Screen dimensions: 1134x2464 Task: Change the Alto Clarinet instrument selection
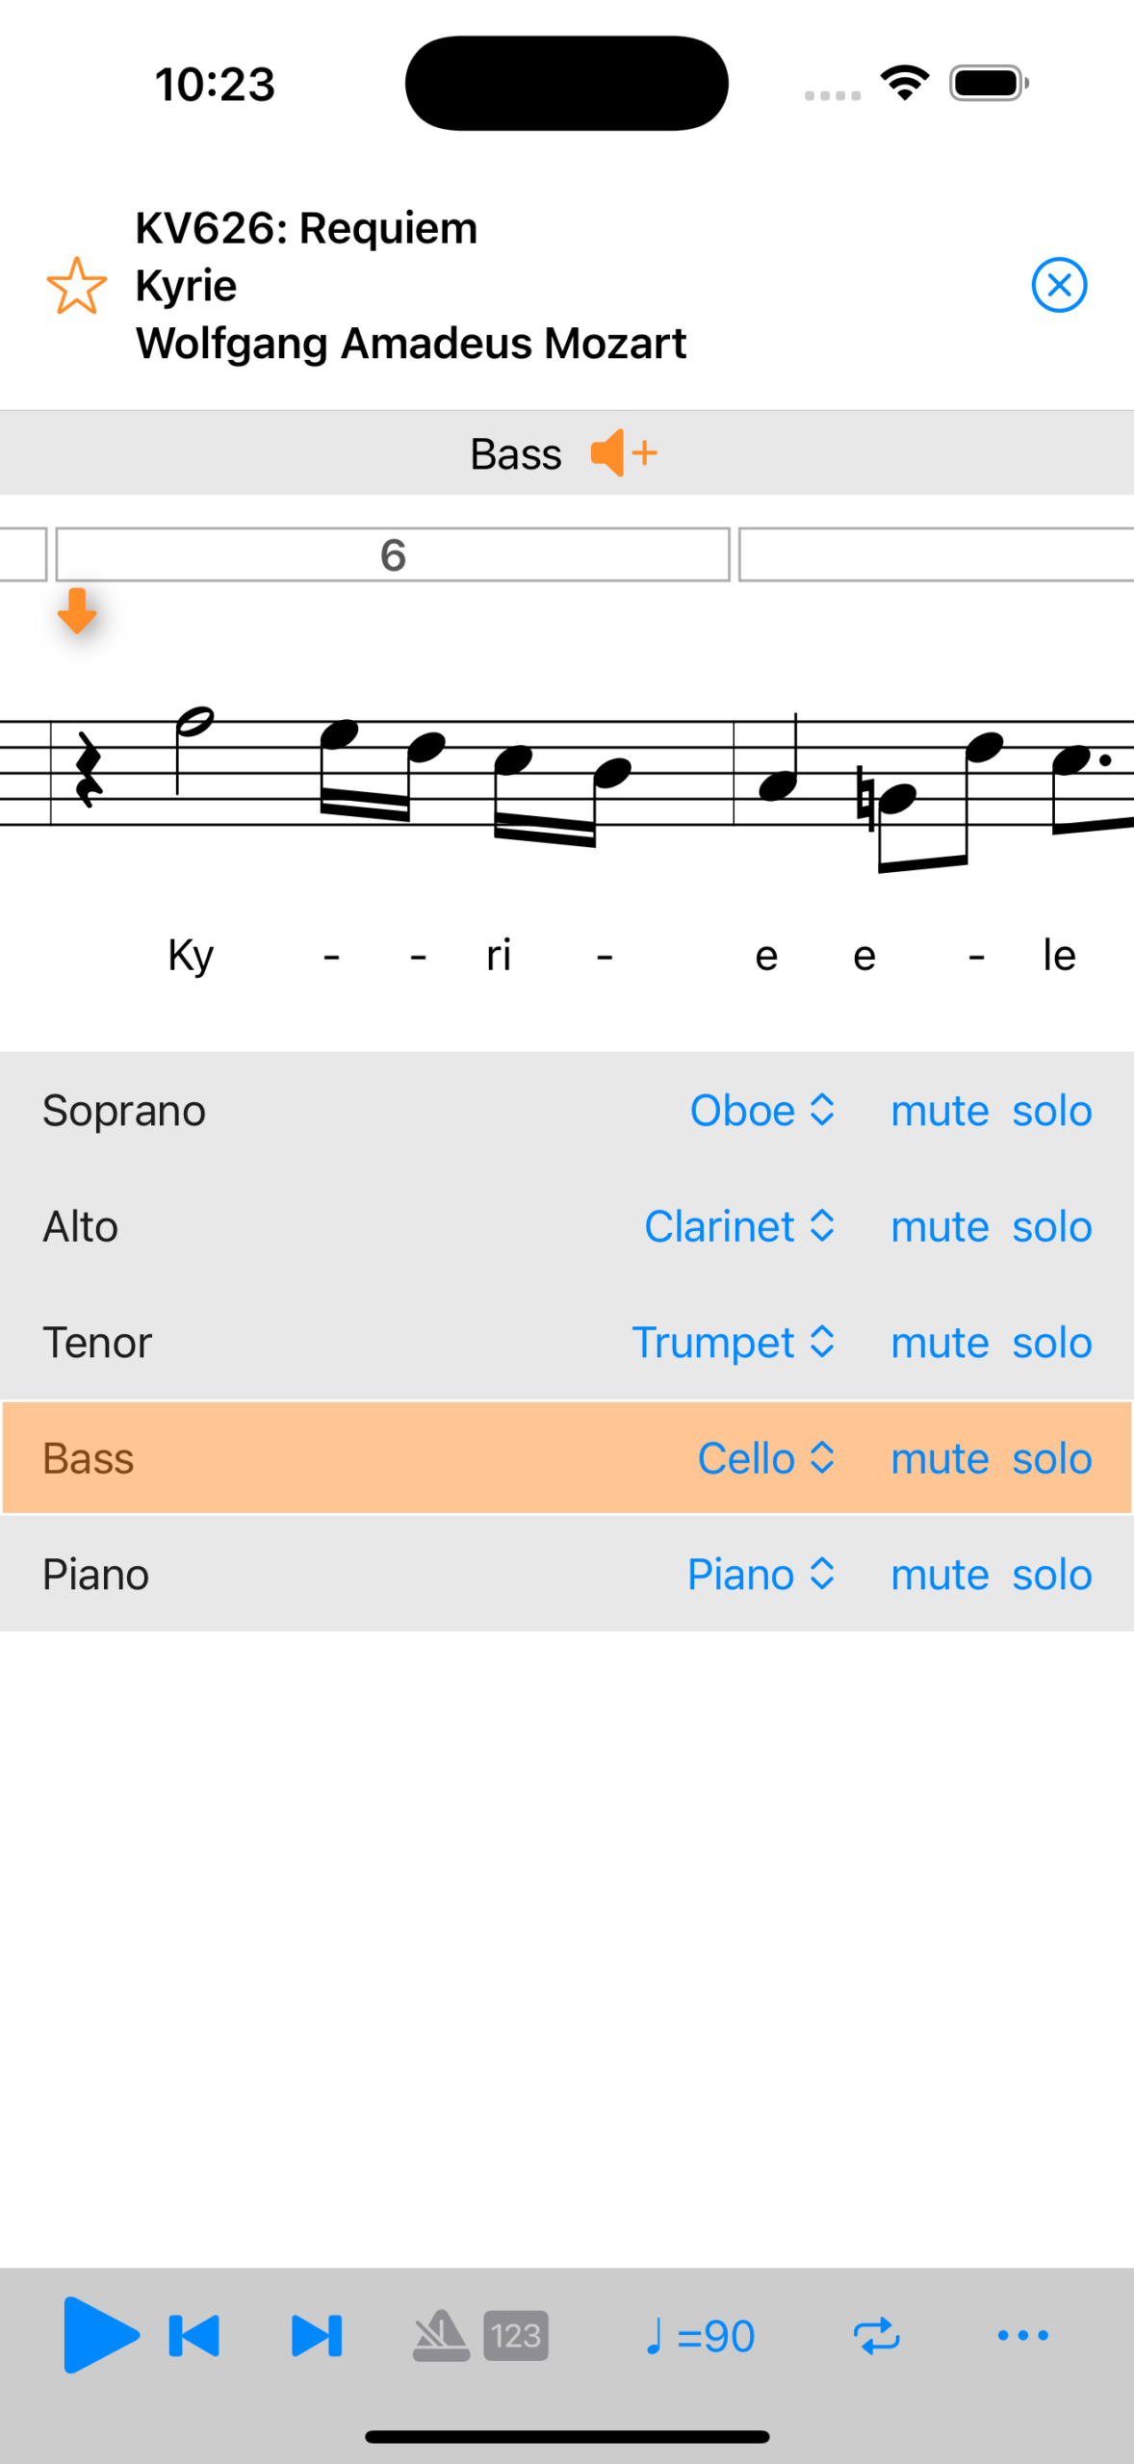[738, 1227]
